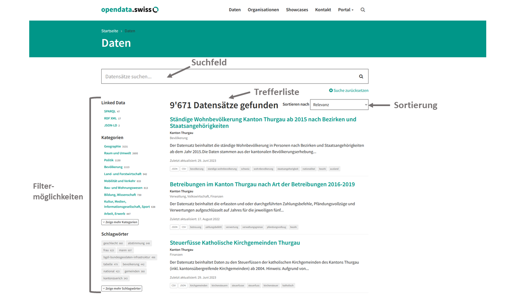The image size is (527, 296).
Task: Open the Showcases menu item
Action: coord(297,10)
